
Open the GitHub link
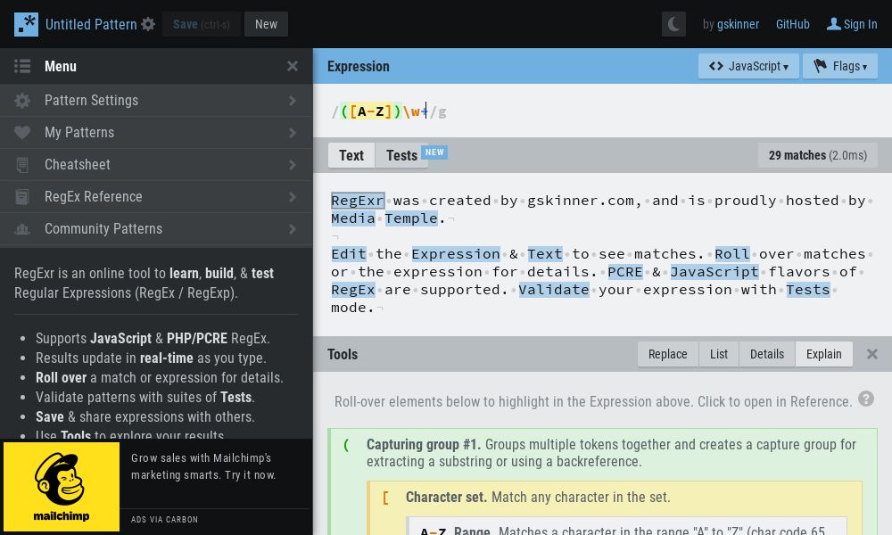click(792, 24)
